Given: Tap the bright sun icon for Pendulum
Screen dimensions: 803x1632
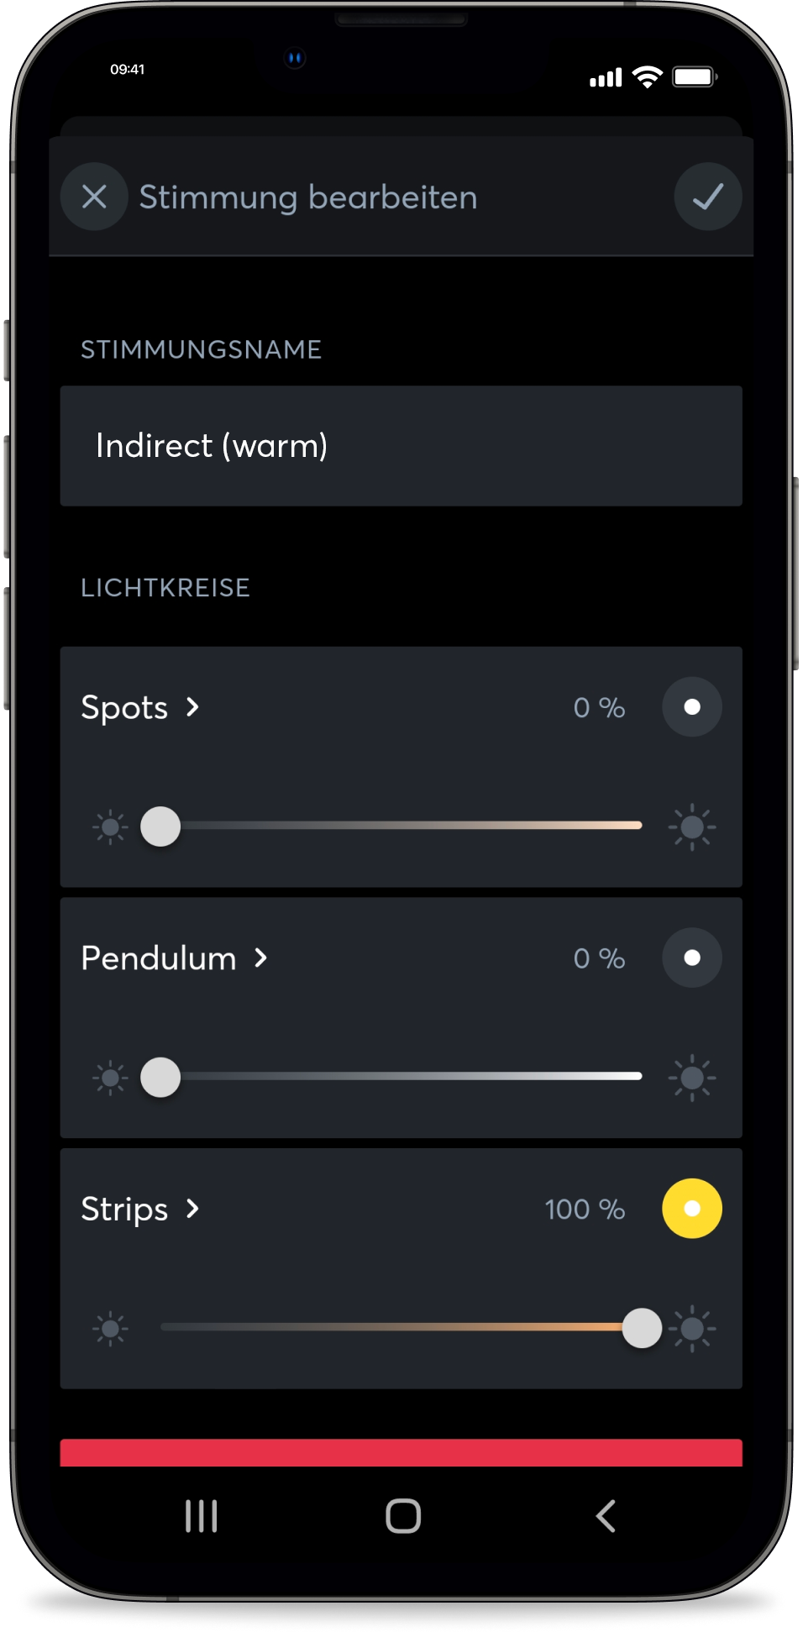Looking at the screenshot, I should point(692,1078).
